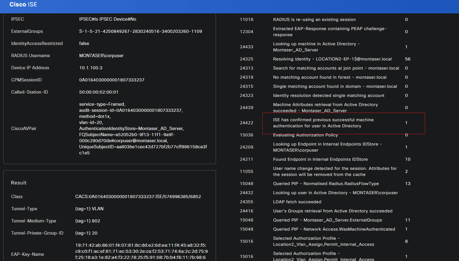
Task: Select "Looking up Endpoint in Internal Endpoints IDStore"
Action: pos(327,147)
